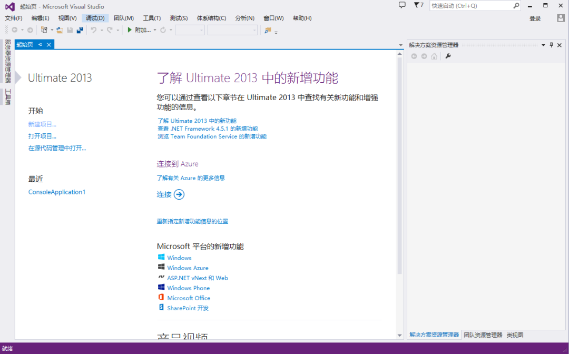The width and height of the screenshot is (569, 354).
Task: Click the Save floppy disk toolbar icon
Action: pos(70,30)
